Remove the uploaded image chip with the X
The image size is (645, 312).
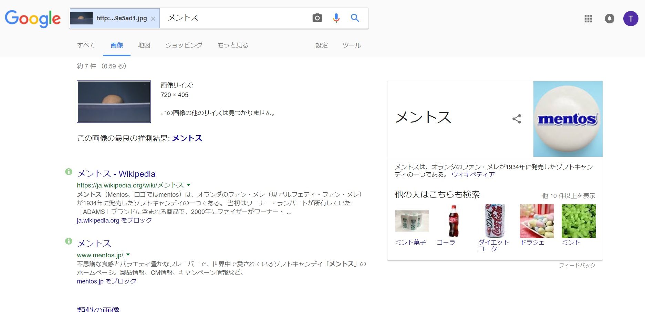coord(153,19)
